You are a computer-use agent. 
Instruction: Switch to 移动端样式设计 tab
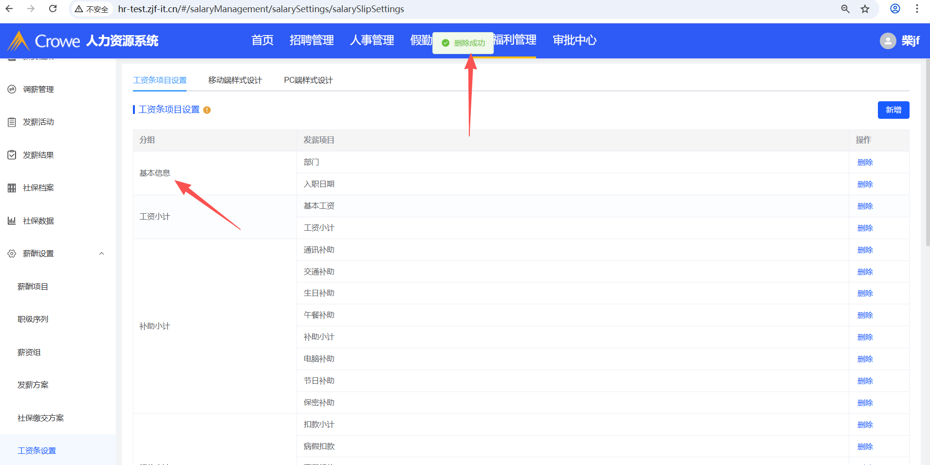tap(235, 80)
